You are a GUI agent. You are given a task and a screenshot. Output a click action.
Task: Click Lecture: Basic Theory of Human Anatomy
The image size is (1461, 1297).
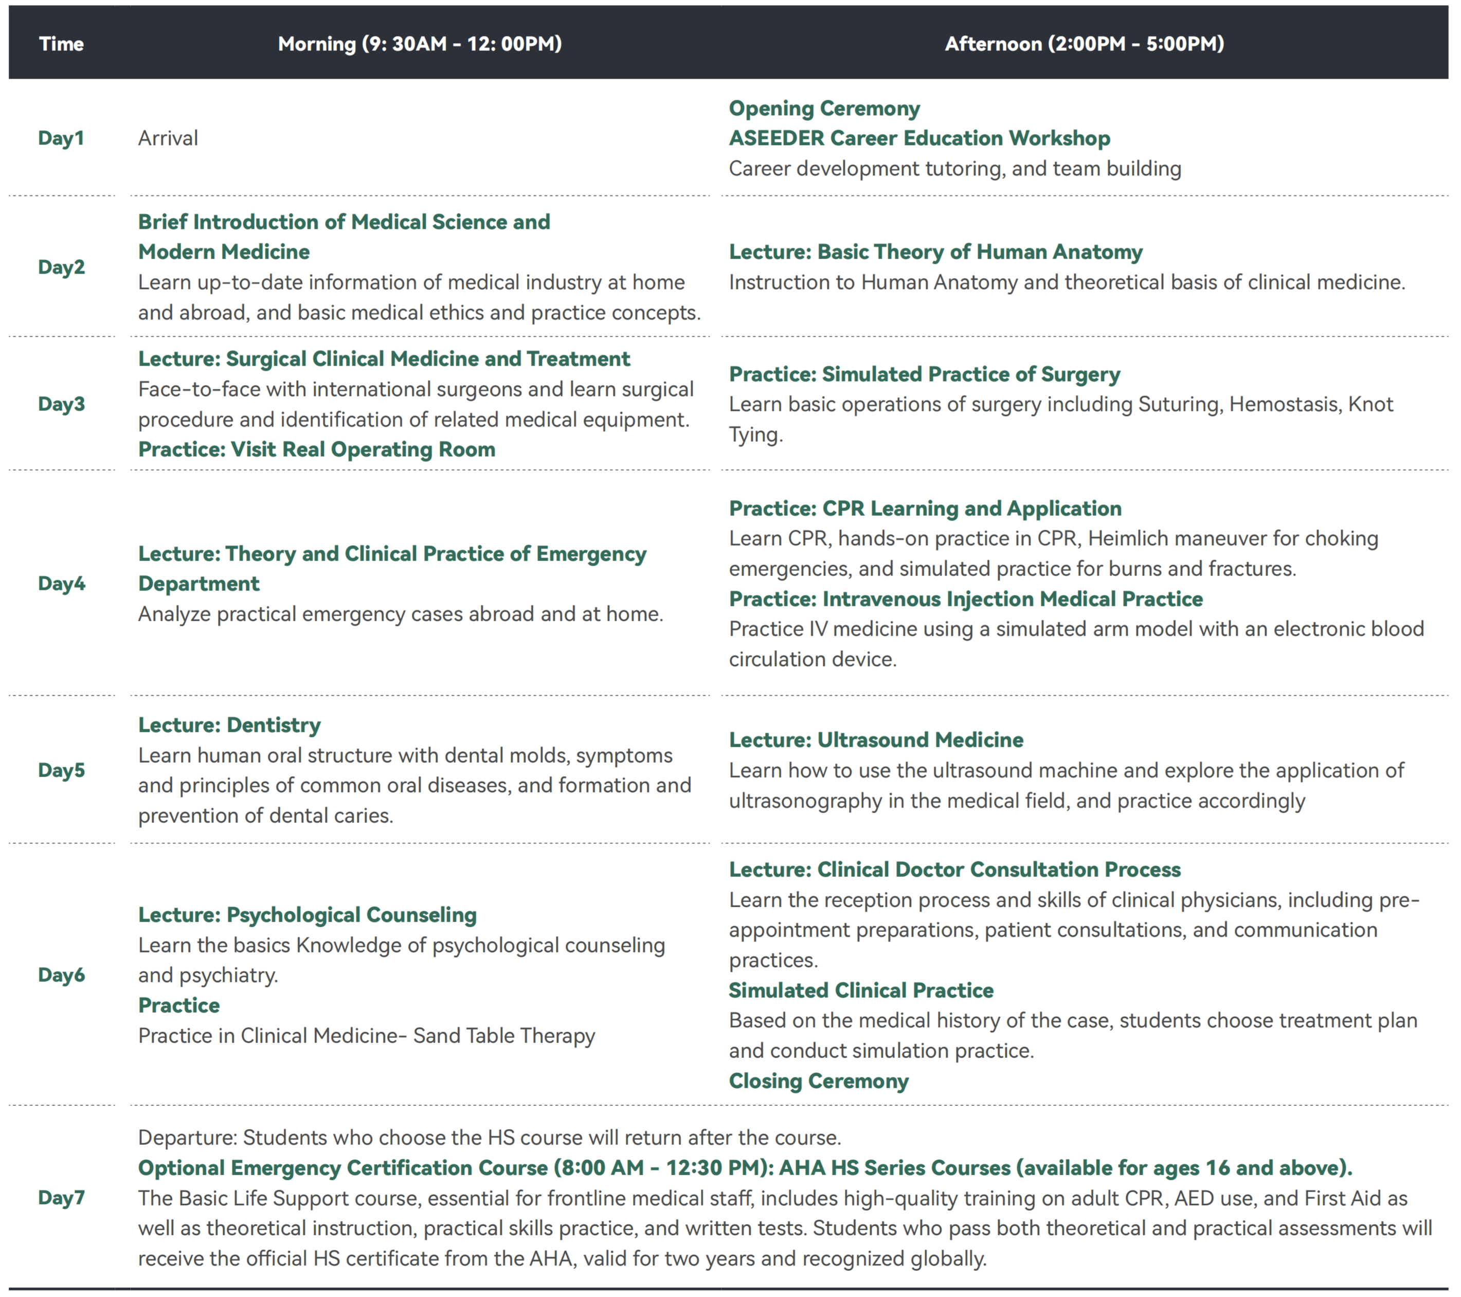(935, 251)
